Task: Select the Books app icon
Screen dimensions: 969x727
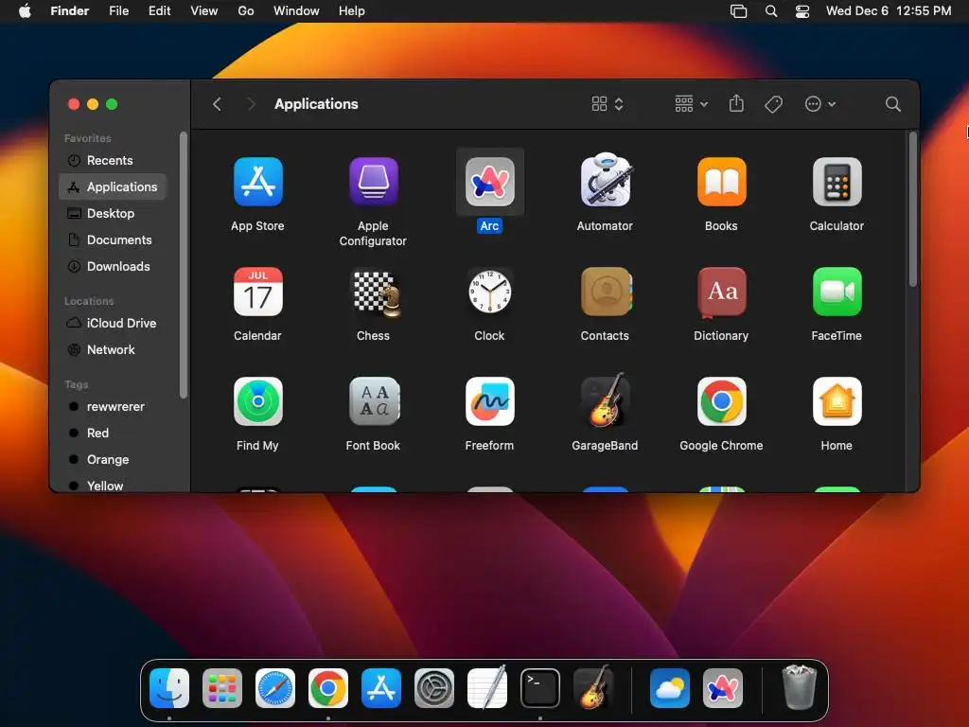Action: [721, 182]
